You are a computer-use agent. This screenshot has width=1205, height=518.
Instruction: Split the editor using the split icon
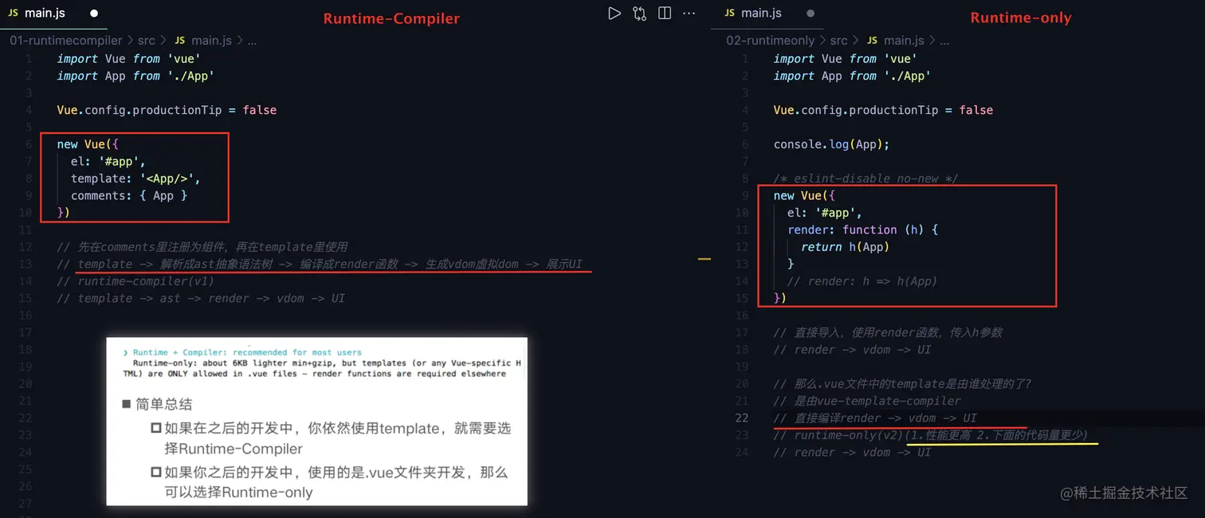[665, 14]
